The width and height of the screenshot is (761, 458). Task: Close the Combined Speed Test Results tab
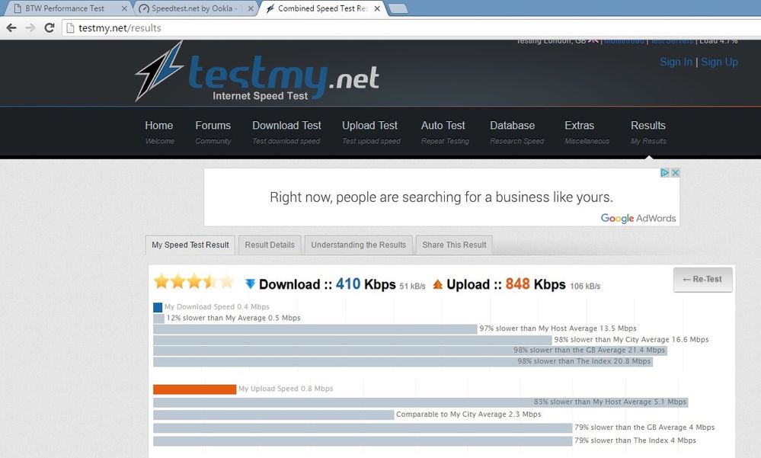(x=377, y=8)
